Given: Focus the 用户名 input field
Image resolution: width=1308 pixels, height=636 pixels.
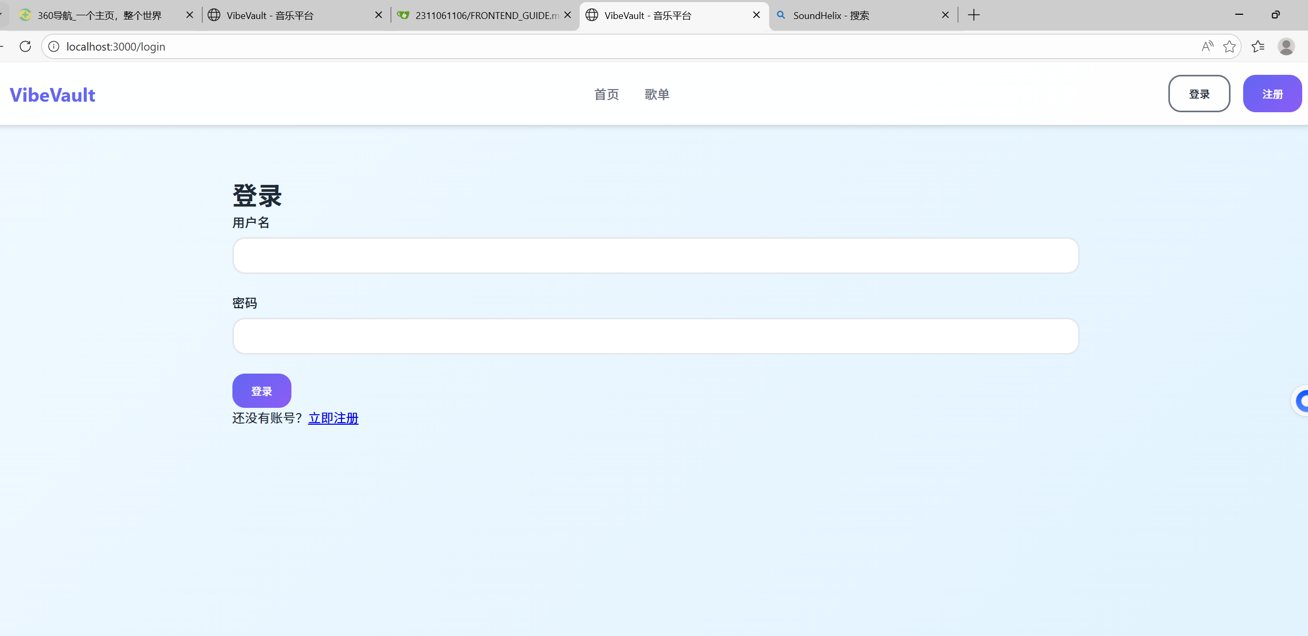Looking at the screenshot, I should 656,256.
